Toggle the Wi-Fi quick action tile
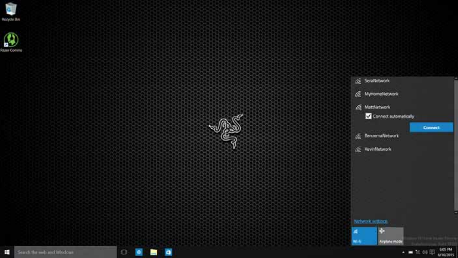The image size is (458, 258). tap(364, 236)
